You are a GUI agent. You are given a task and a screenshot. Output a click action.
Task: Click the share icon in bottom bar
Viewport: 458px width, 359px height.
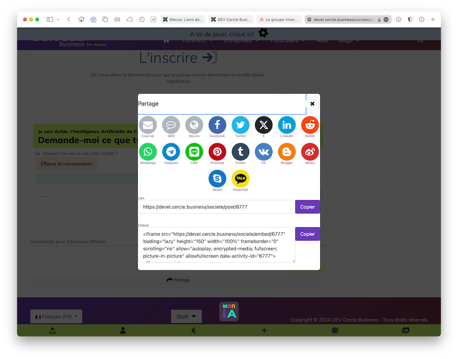pyautogui.click(x=52, y=330)
